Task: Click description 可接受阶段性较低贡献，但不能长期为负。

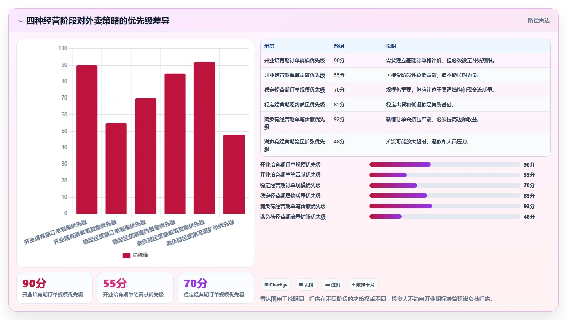Action: 433,75
